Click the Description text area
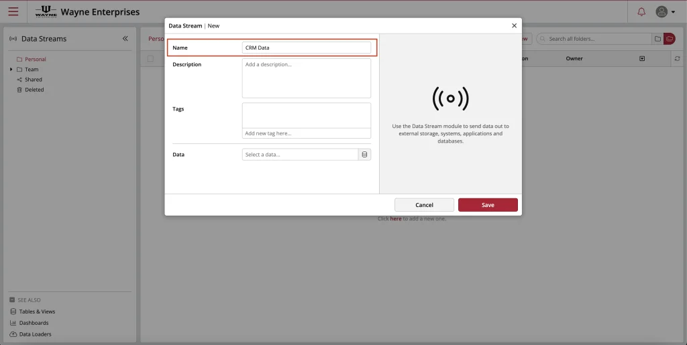687x345 pixels. [x=306, y=78]
